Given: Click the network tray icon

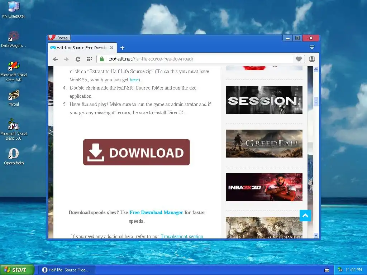Looking at the screenshot, I should tap(340, 270).
